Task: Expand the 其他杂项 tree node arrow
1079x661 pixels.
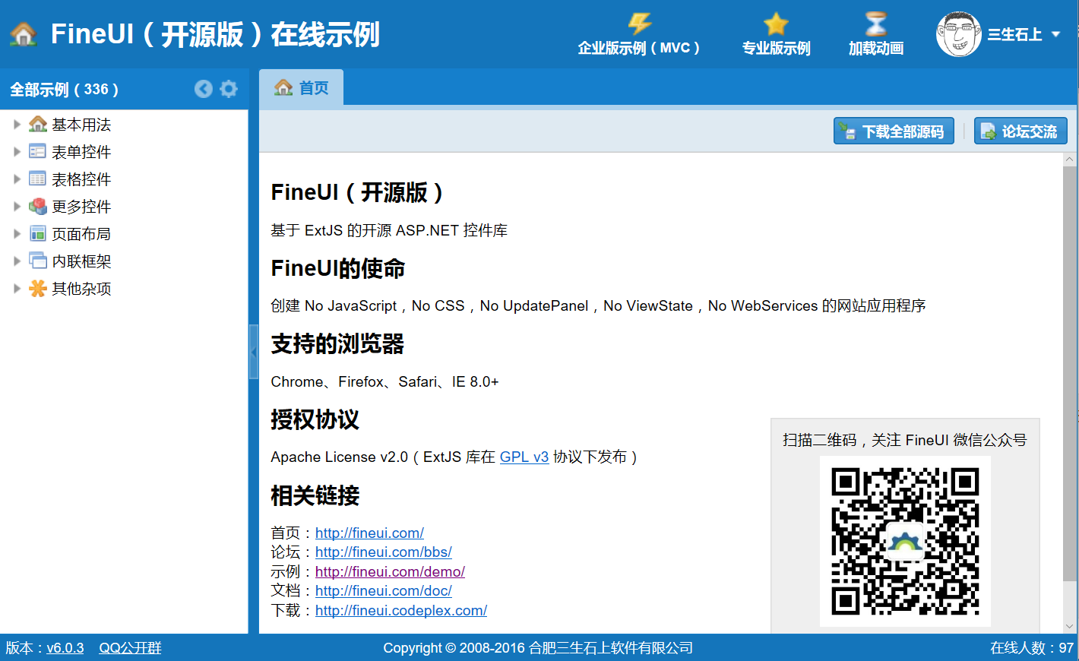Action: click(x=17, y=288)
